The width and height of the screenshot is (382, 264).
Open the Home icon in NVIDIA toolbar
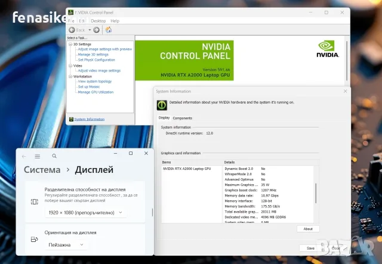click(x=109, y=30)
